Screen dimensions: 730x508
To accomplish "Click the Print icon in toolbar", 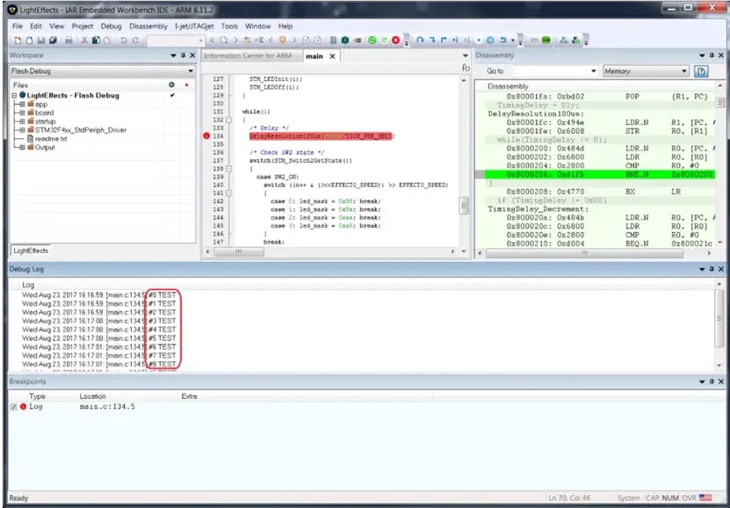I will pyautogui.click(x=69, y=40).
